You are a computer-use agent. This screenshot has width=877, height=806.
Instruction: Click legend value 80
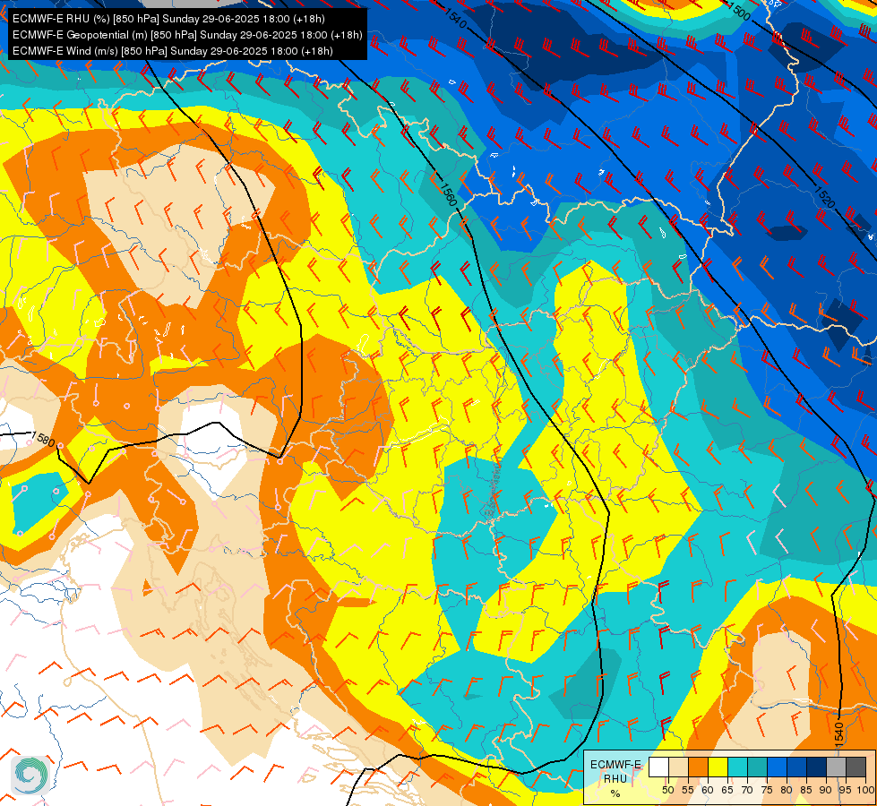click(x=787, y=790)
